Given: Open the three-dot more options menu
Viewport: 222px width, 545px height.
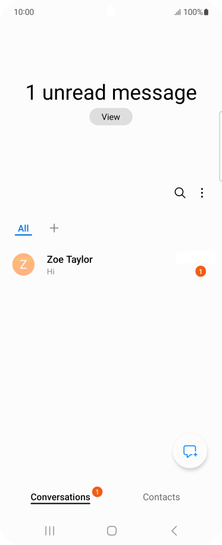Looking at the screenshot, I should tap(202, 193).
